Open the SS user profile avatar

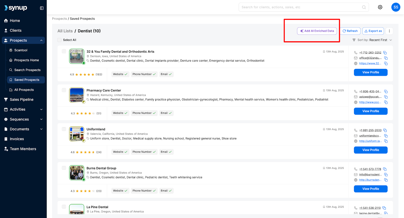(396, 7)
